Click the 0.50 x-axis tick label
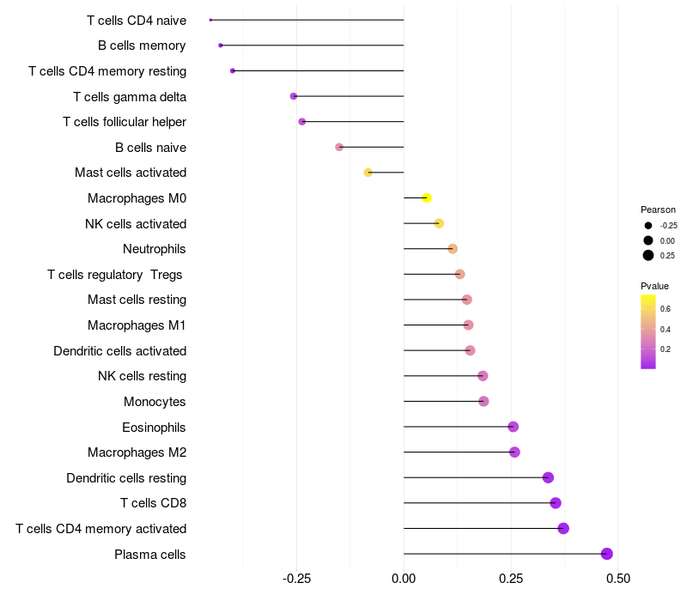687x601 pixels. (618, 579)
